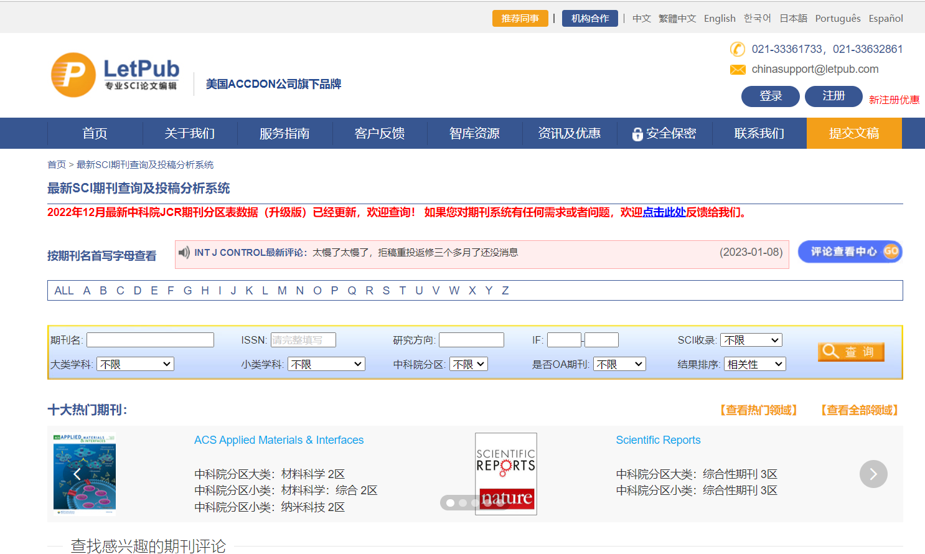Click the 登录 login button
Image resolution: width=925 pixels, height=554 pixels.
[771, 96]
